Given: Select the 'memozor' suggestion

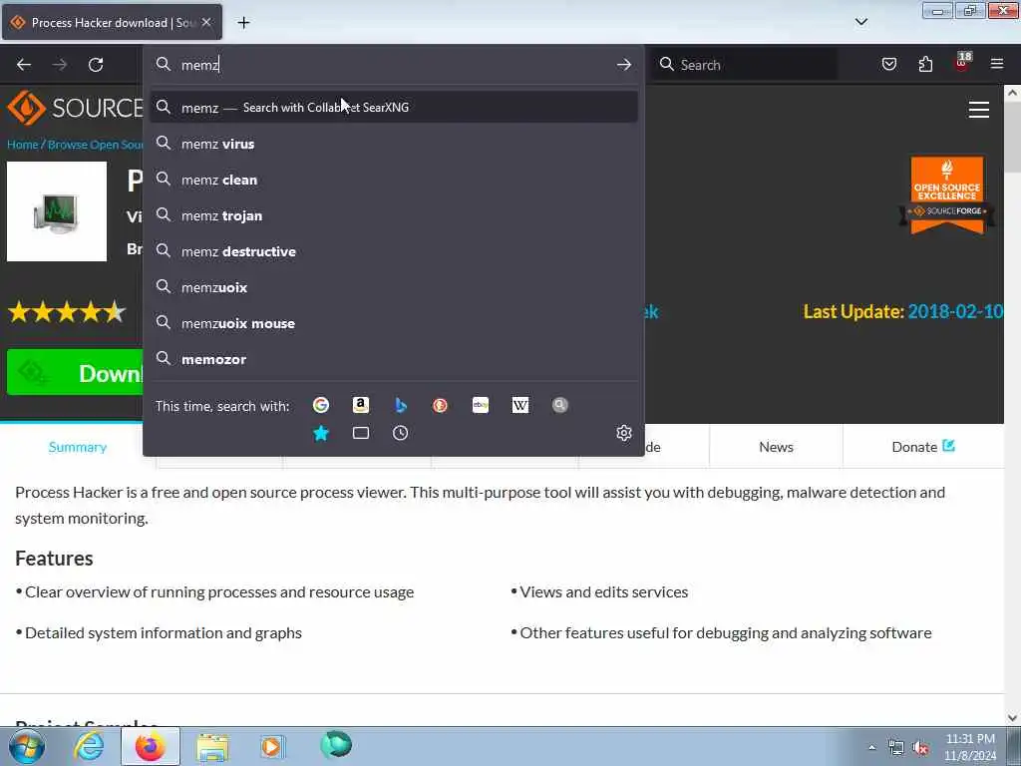Looking at the screenshot, I should click(x=394, y=359).
